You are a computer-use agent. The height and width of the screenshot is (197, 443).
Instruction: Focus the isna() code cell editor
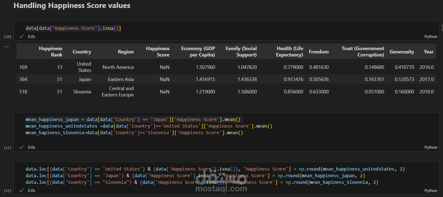point(165,28)
